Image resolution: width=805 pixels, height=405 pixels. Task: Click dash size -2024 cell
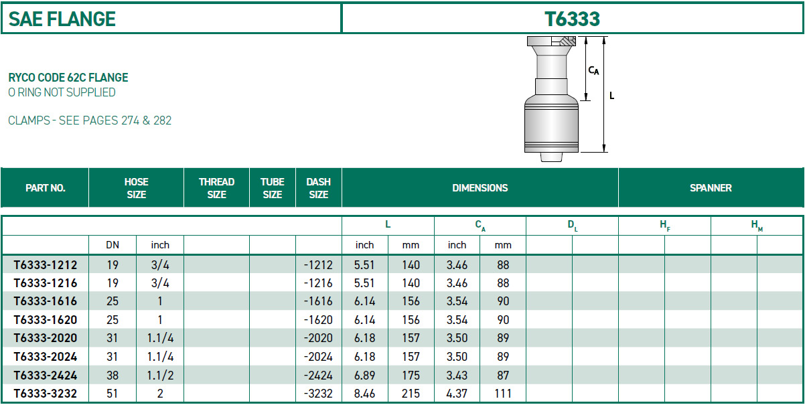point(317,357)
